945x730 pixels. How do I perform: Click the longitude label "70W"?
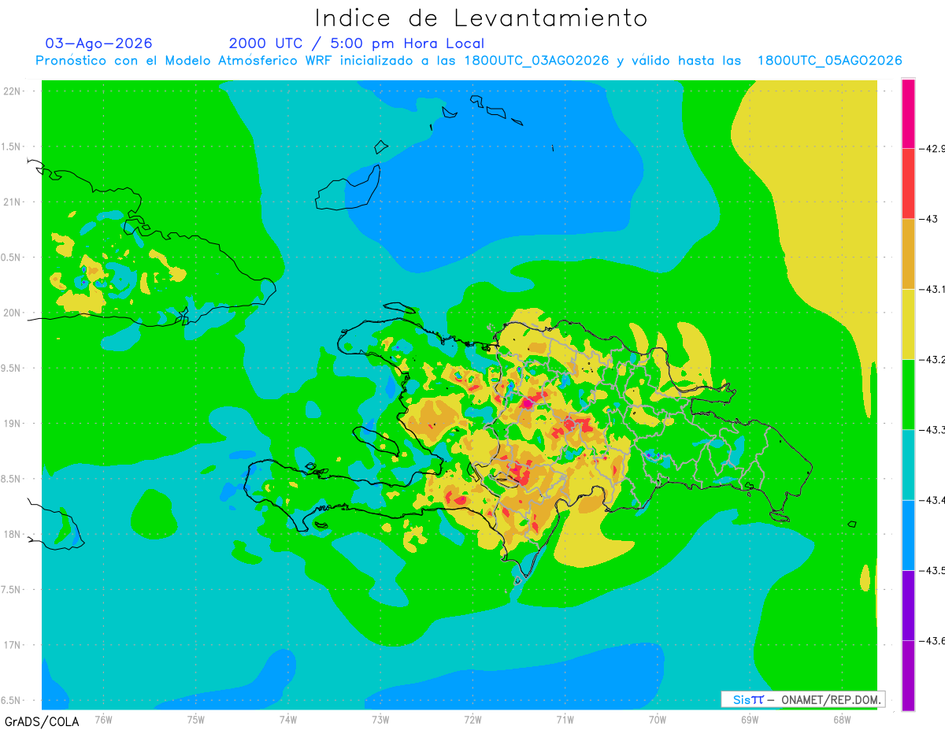click(x=658, y=719)
